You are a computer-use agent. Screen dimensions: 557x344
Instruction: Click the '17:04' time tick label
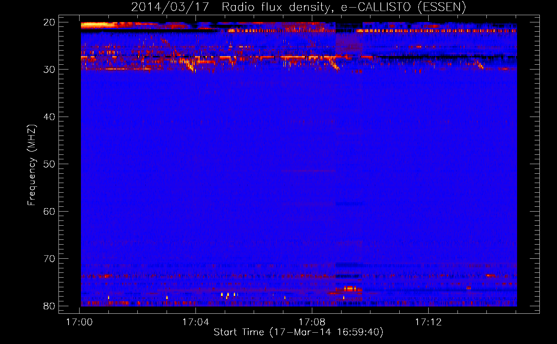click(x=196, y=322)
